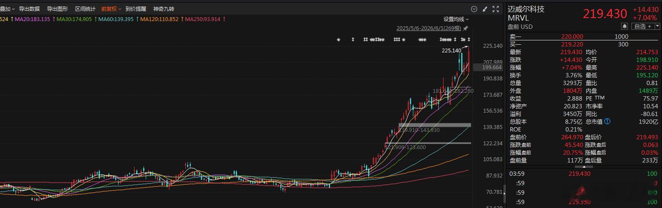Click the 03:59 trade tick row
662x208 pixels.
pyautogui.click(x=584, y=174)
